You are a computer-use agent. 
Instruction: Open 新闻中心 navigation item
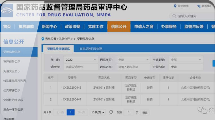[49, 27]
